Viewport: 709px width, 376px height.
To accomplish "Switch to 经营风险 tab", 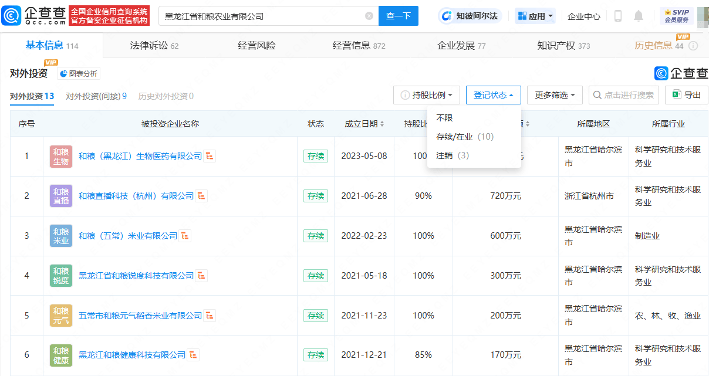I will click(256, 46).
